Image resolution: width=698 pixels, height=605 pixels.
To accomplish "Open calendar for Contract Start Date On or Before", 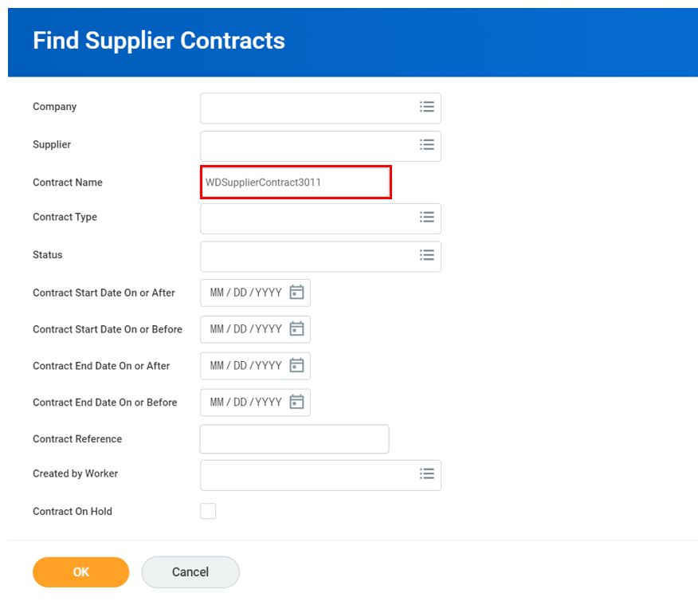I will (x=296, y=329).
